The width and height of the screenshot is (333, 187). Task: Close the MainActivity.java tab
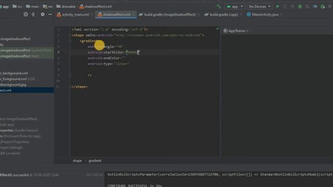pos(281,15)
